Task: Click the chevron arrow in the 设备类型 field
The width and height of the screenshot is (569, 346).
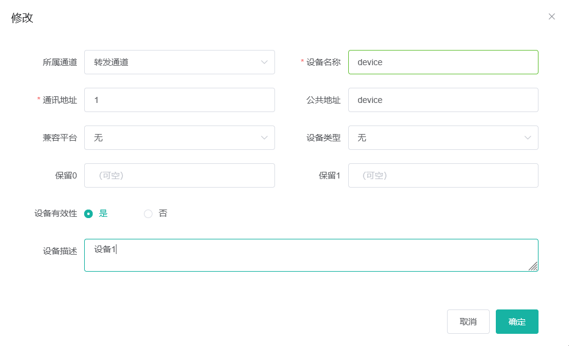Action: coord(528,138)
